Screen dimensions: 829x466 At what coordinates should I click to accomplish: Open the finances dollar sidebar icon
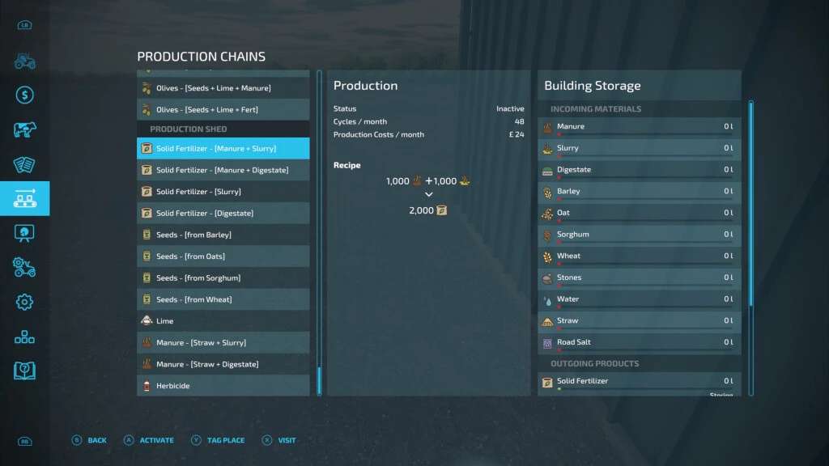coord(24,95)
